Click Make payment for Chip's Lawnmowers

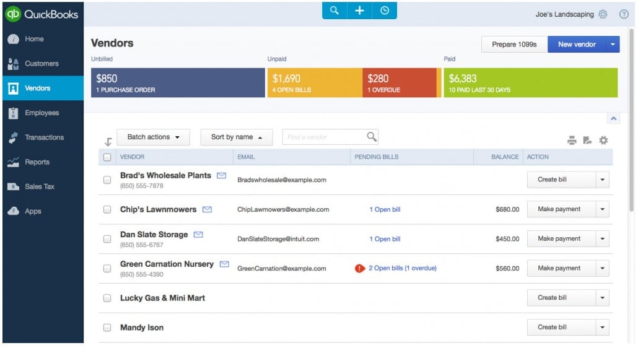562,209
